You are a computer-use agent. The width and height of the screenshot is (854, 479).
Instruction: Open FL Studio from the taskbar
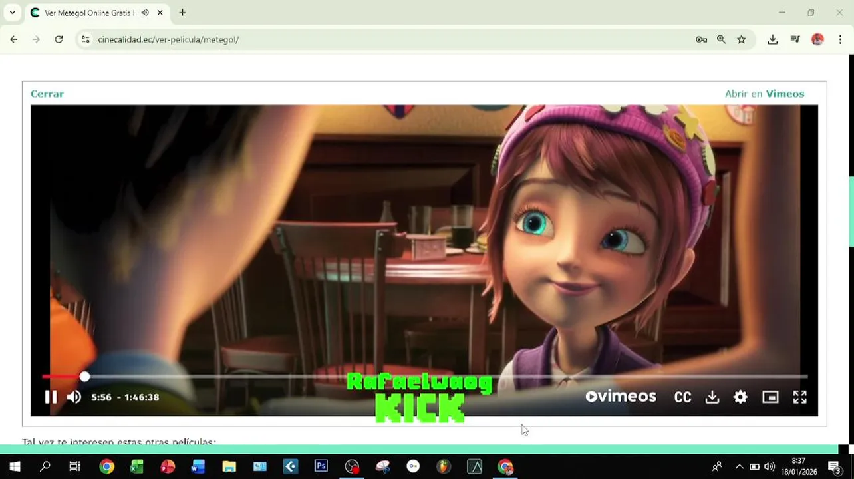click(444, 466)
